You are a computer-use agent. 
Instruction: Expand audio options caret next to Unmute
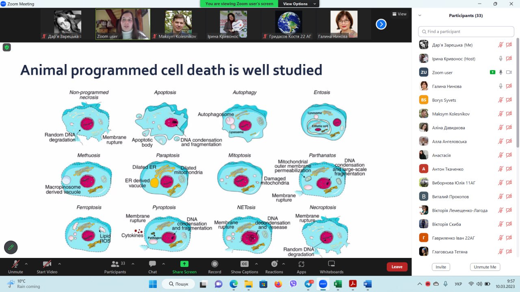26,264
